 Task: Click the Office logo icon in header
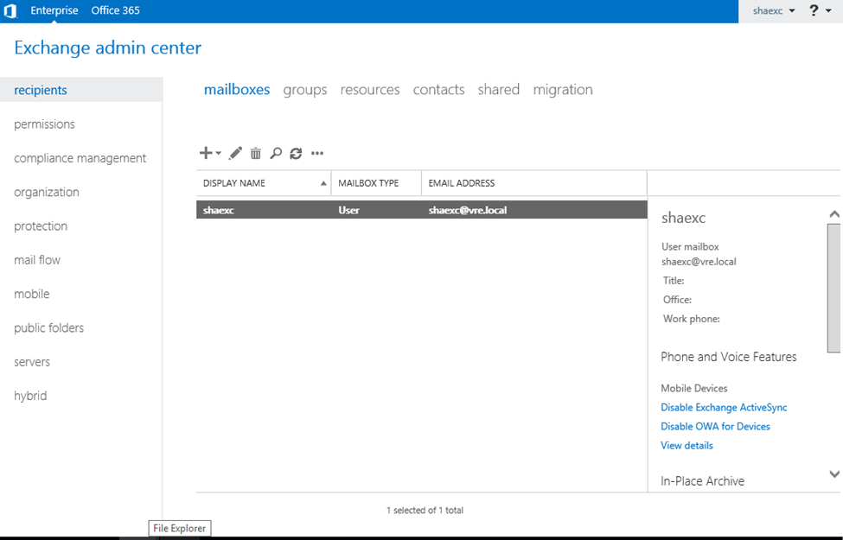tap(10, 11)
